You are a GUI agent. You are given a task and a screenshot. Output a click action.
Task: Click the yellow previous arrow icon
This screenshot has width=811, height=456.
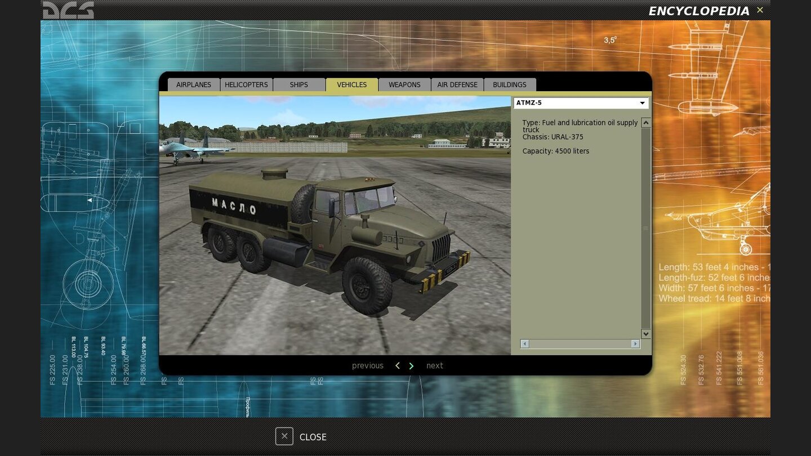click(398, 366)
